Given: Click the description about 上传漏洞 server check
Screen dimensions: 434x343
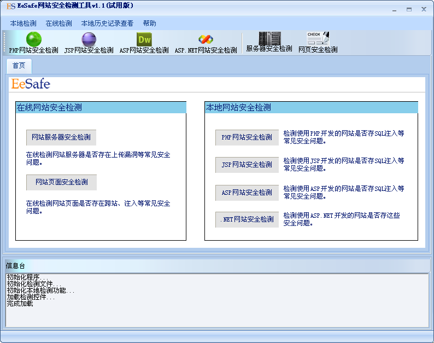Looking at the screenshot, I should tap(98, 159).
